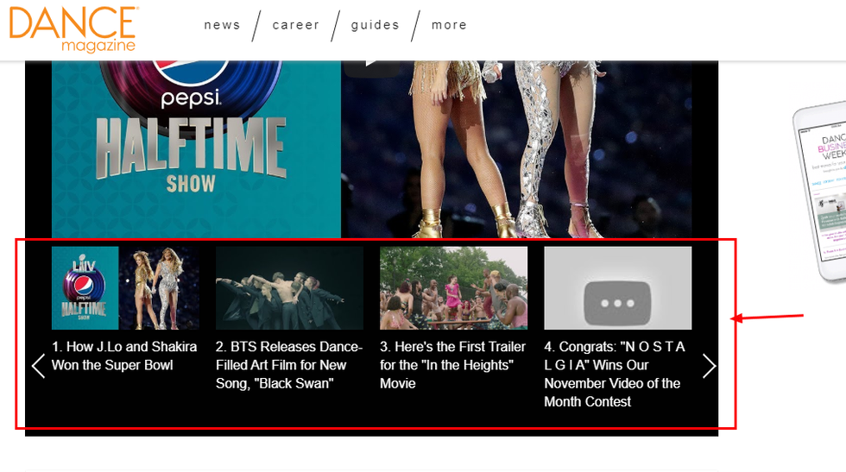
Task: Click the previous arrow in video carousel
Action: [x=38, y=366]
